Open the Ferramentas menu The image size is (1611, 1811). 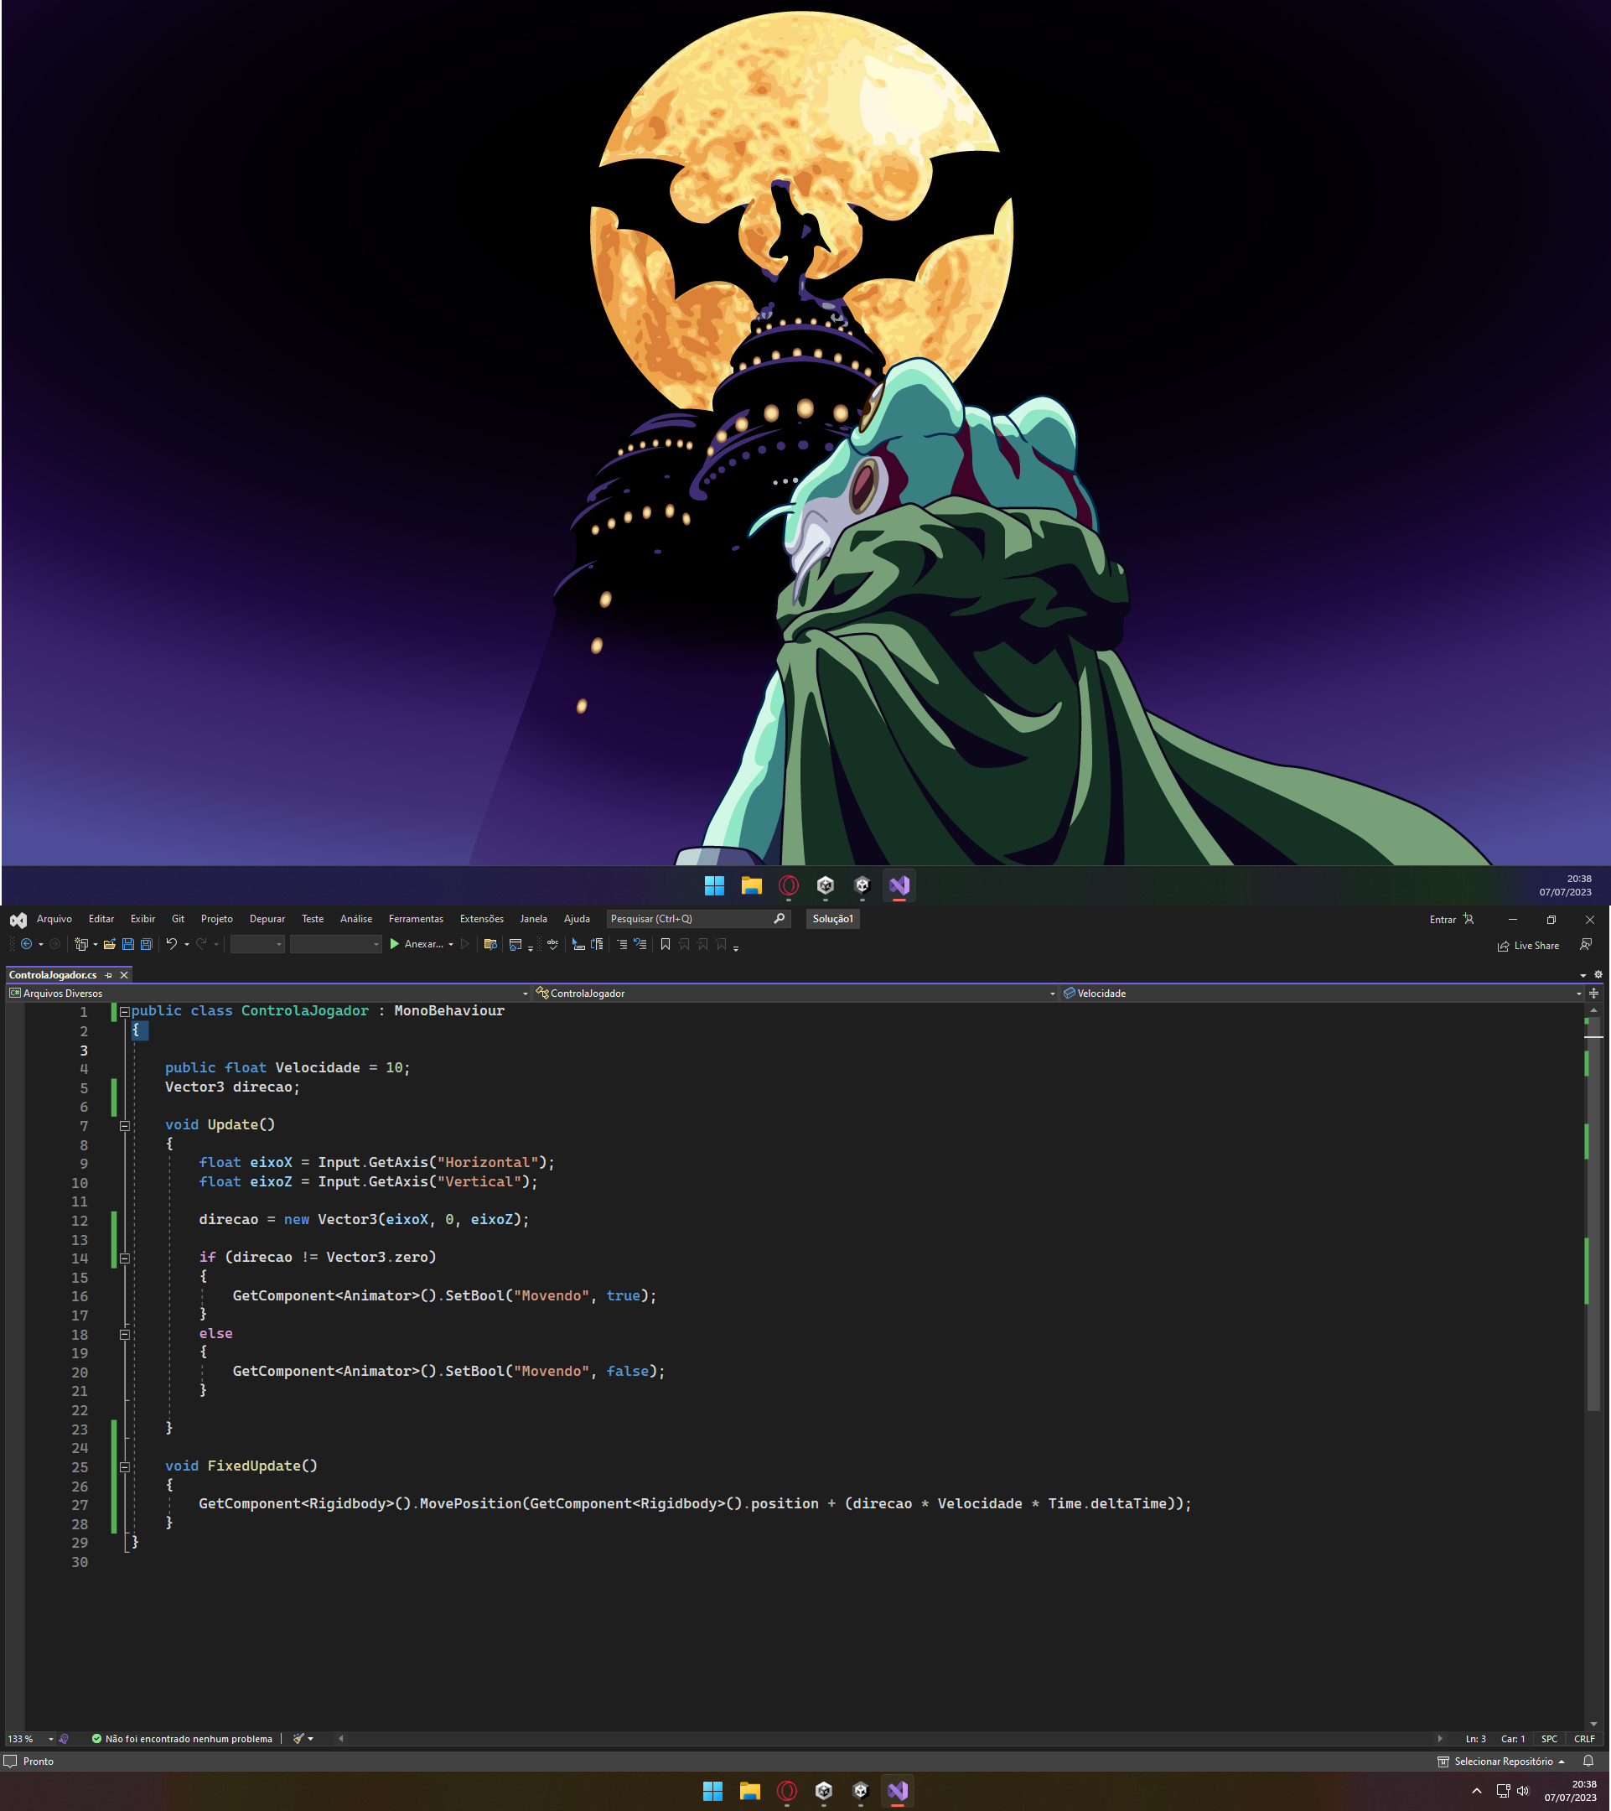click(417, 919)
